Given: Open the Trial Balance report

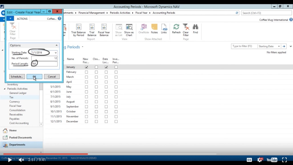Looking at the screenshot, I should [92, 30].
